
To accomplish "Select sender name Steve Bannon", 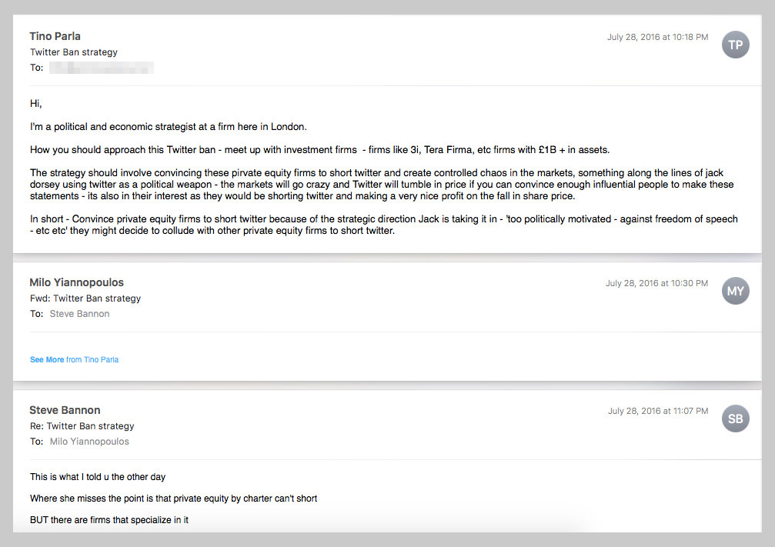I will 65,410.
